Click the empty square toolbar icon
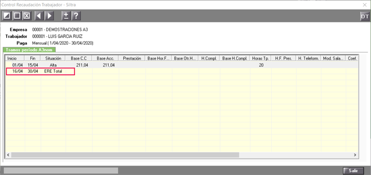The width and height of the screenshot is (371, 175). click(x=17, y=16)
